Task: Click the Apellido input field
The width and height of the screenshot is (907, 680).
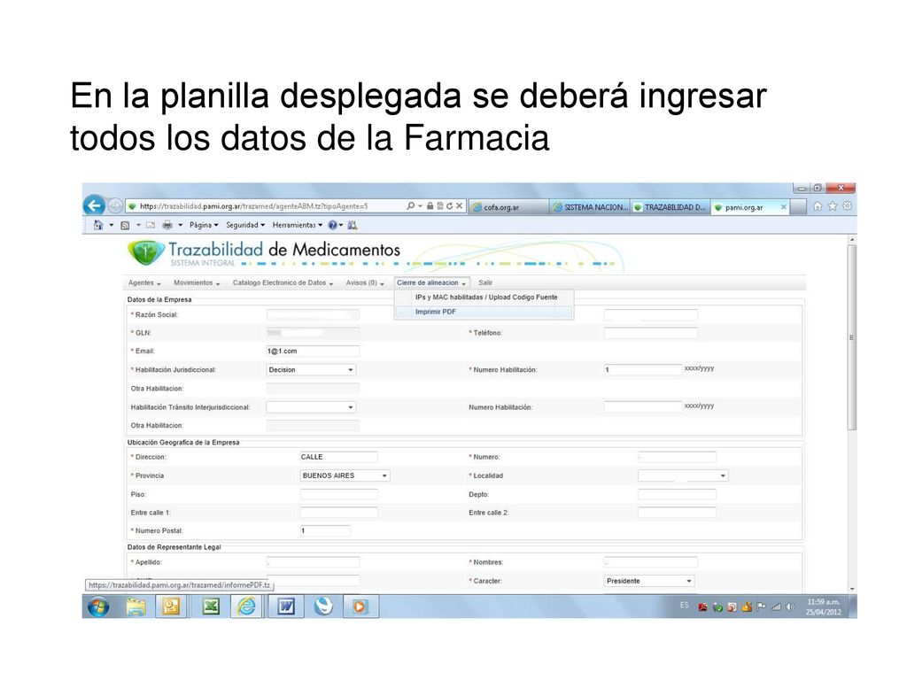Action: 313,562
